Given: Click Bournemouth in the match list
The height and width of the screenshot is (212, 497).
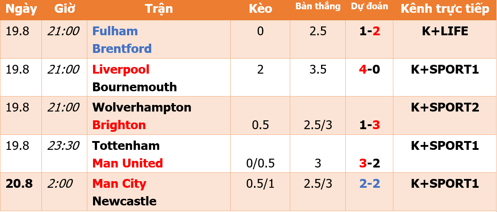Looking at the screenshot, I should coord(135,87).
